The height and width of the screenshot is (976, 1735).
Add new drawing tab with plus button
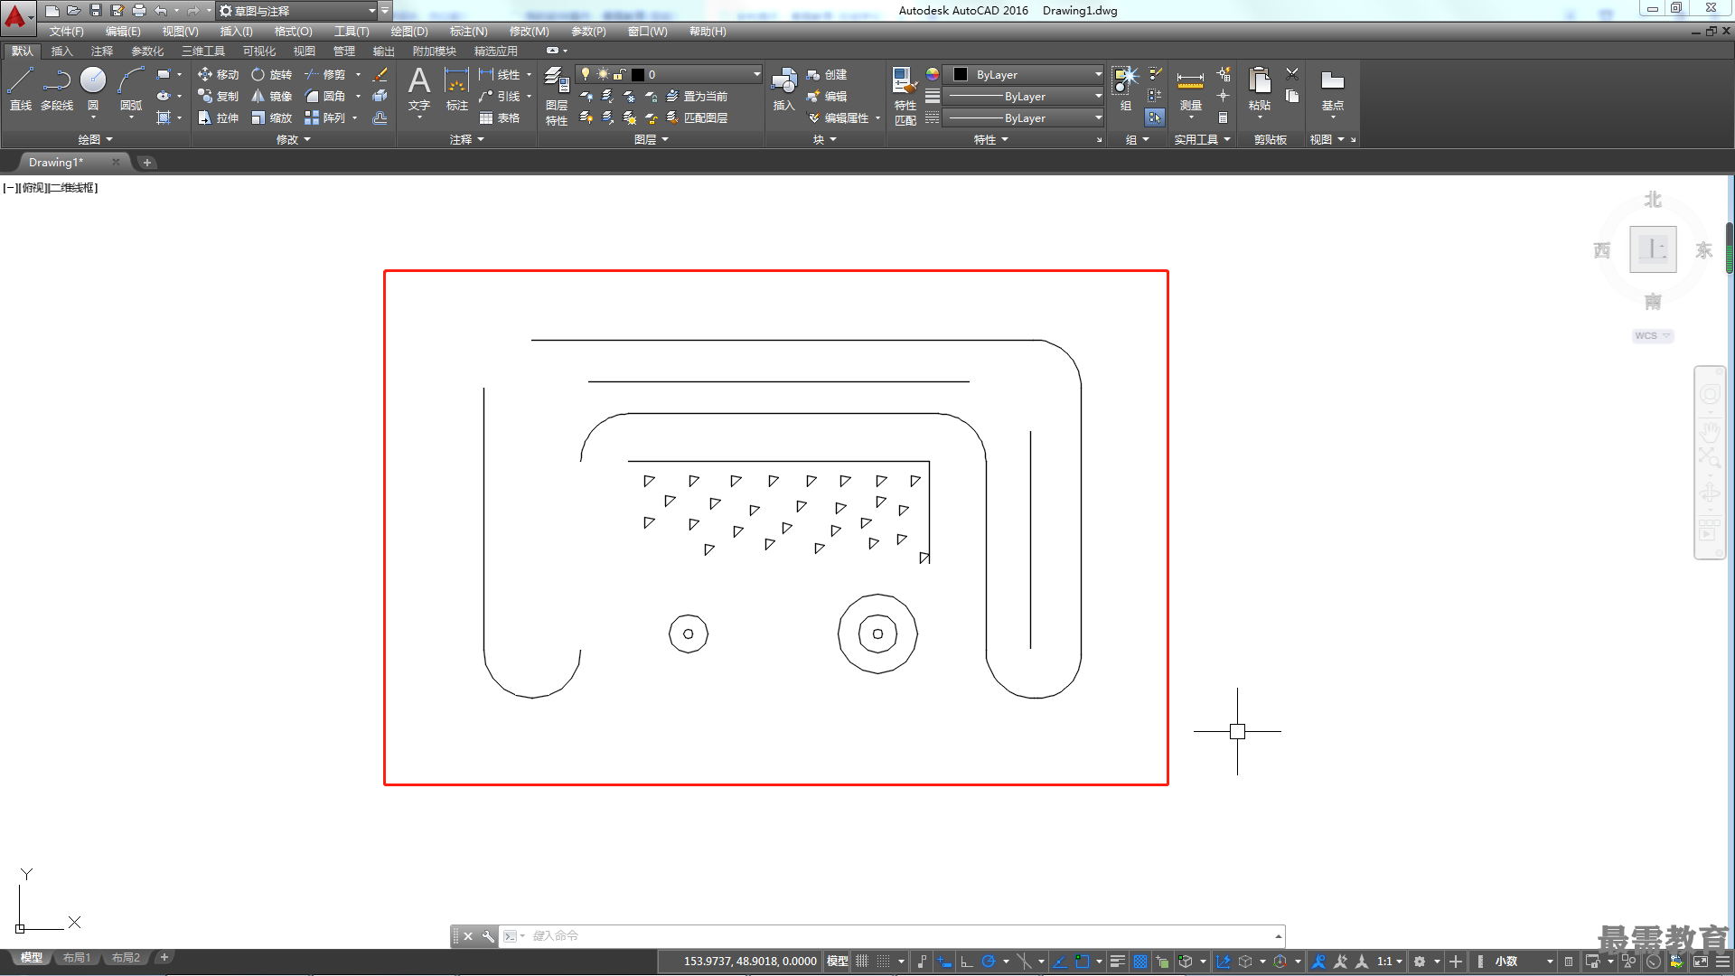click(x=146, y=163)
